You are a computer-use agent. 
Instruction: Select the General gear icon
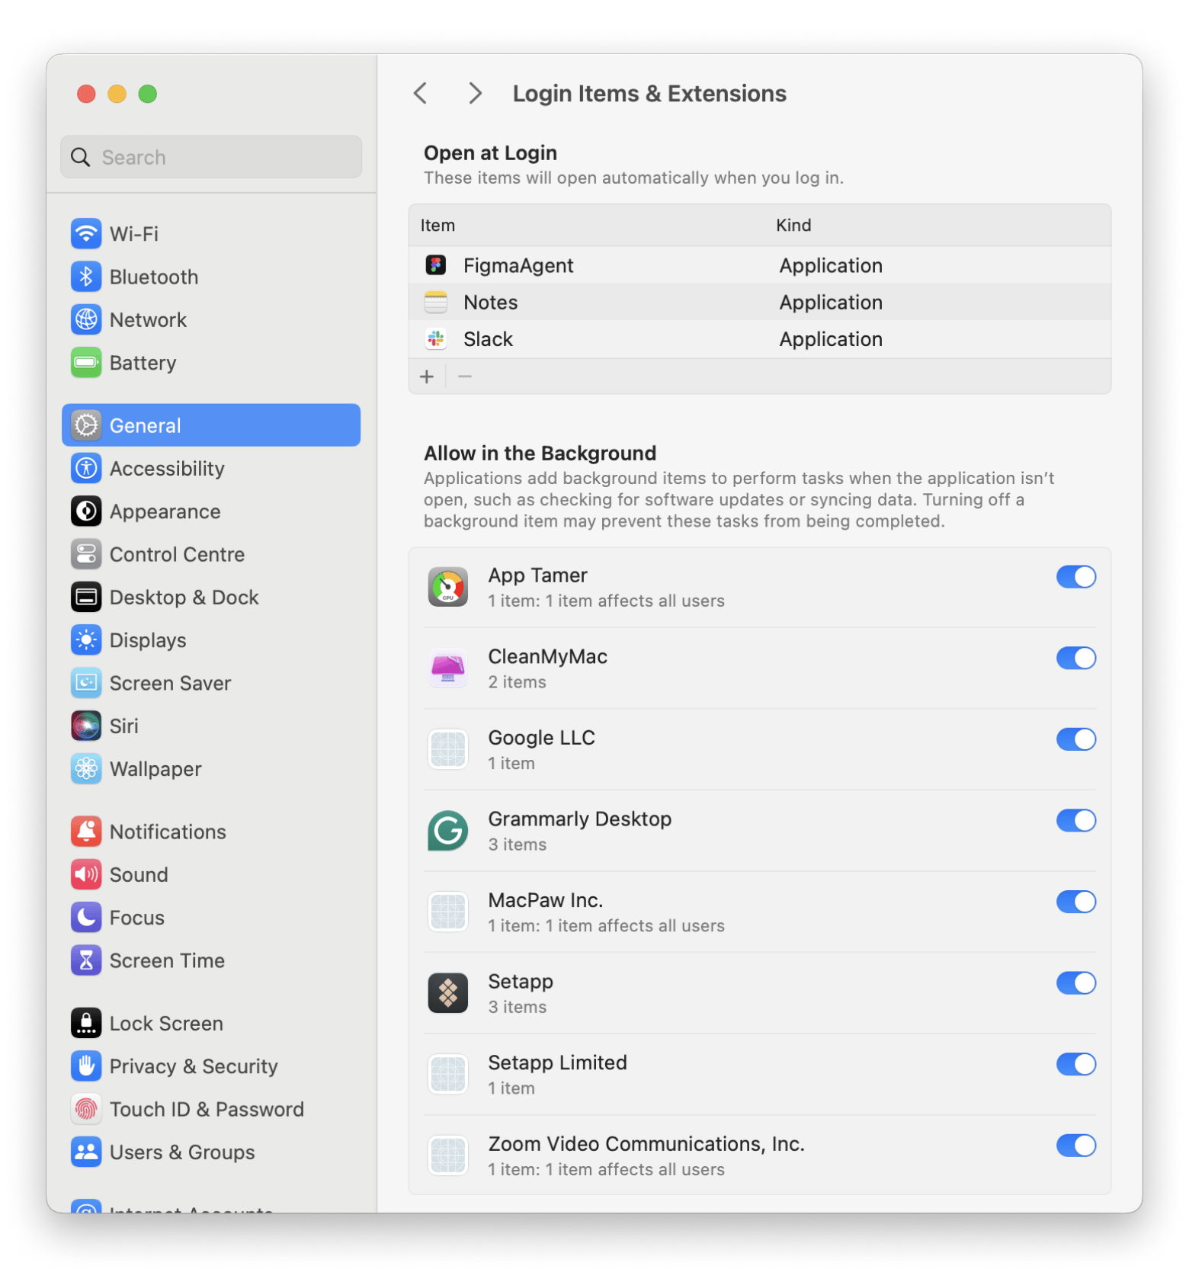(x=86, y=425)
